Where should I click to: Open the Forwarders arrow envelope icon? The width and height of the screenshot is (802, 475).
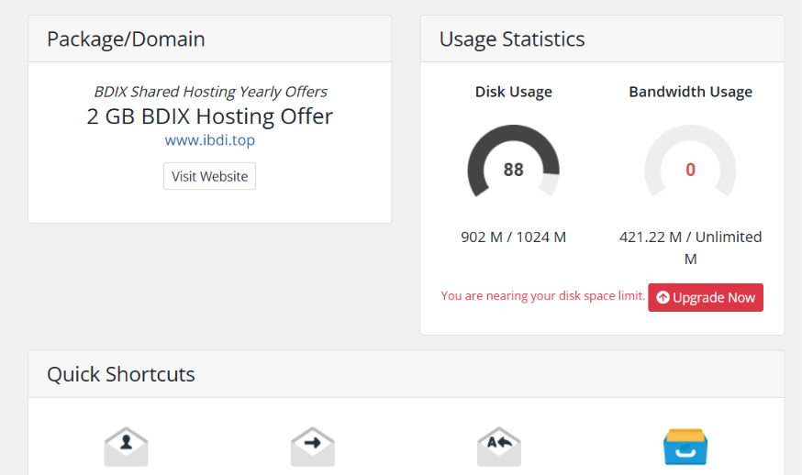[x=313, y=447]
